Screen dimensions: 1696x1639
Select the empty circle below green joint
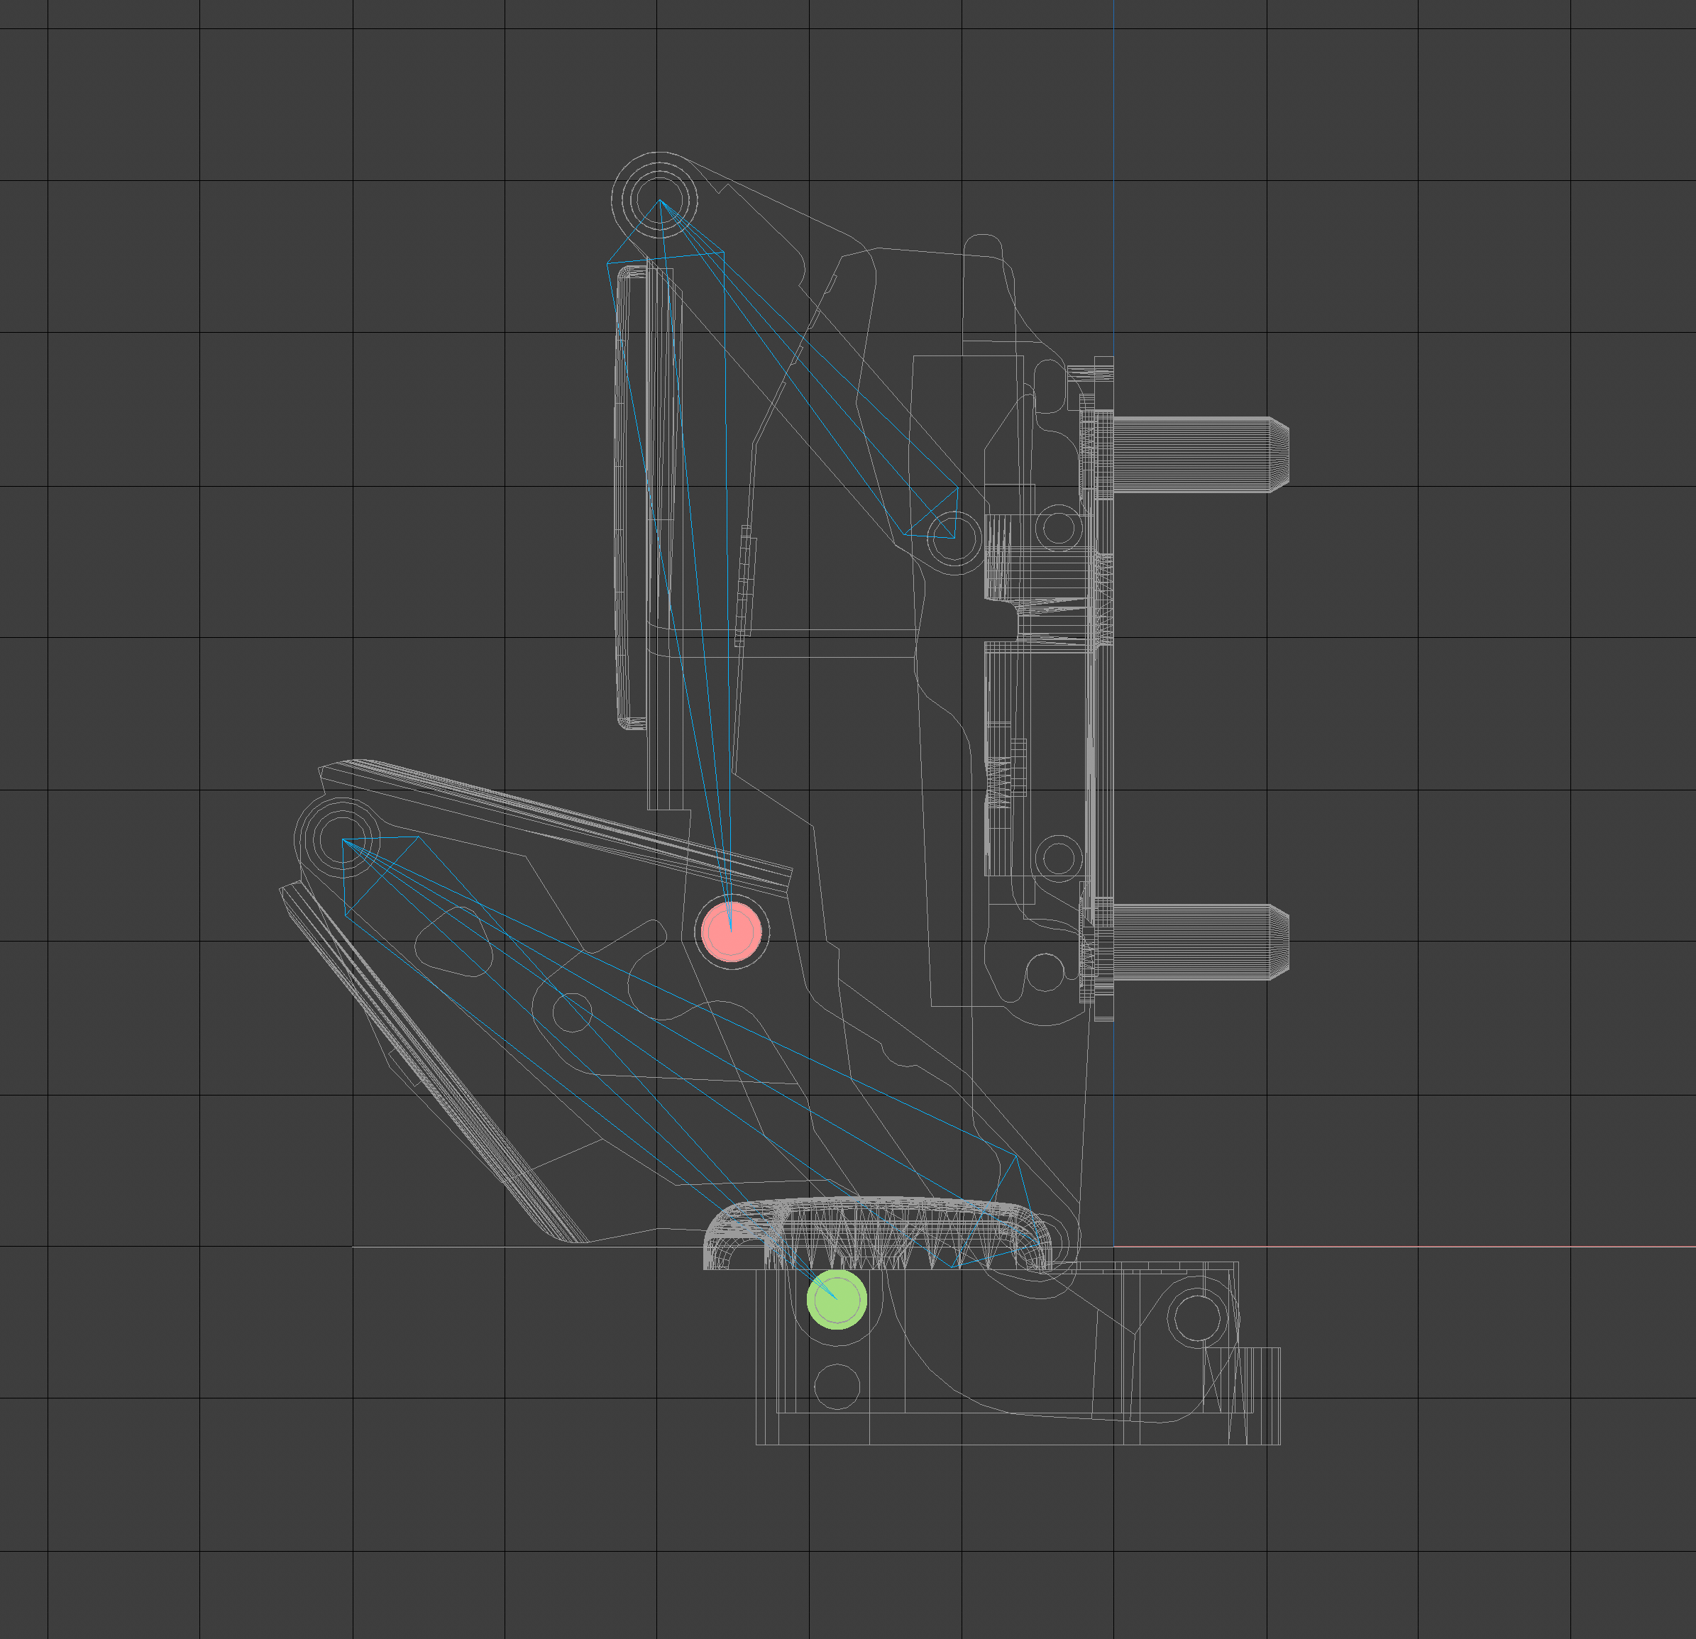(837, 1386)
